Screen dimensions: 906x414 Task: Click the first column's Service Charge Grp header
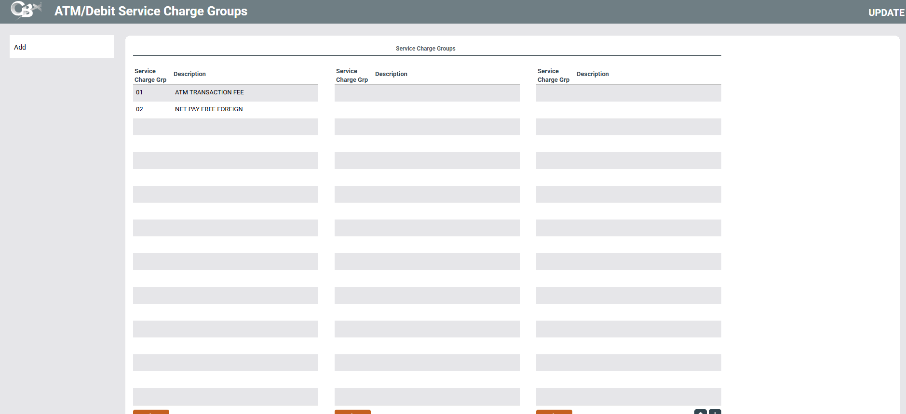point(150,75)
